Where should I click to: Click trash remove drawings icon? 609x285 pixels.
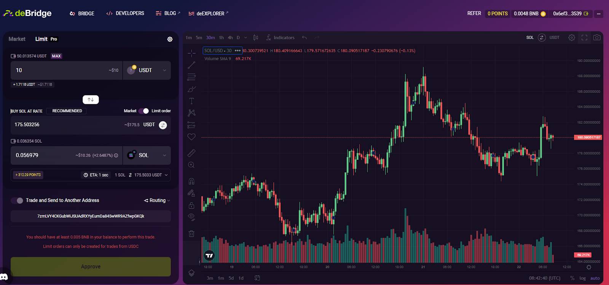[191, 234]
